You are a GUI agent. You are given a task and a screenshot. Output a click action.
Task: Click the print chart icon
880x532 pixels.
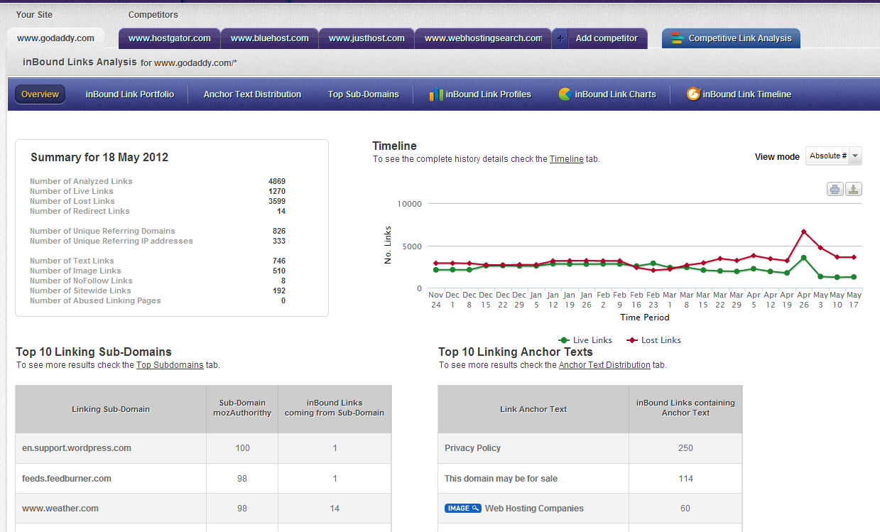pos(835,189)
